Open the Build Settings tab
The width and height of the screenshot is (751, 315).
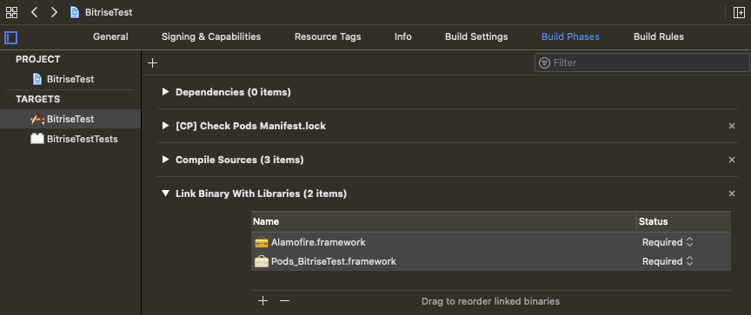[476, 36]
